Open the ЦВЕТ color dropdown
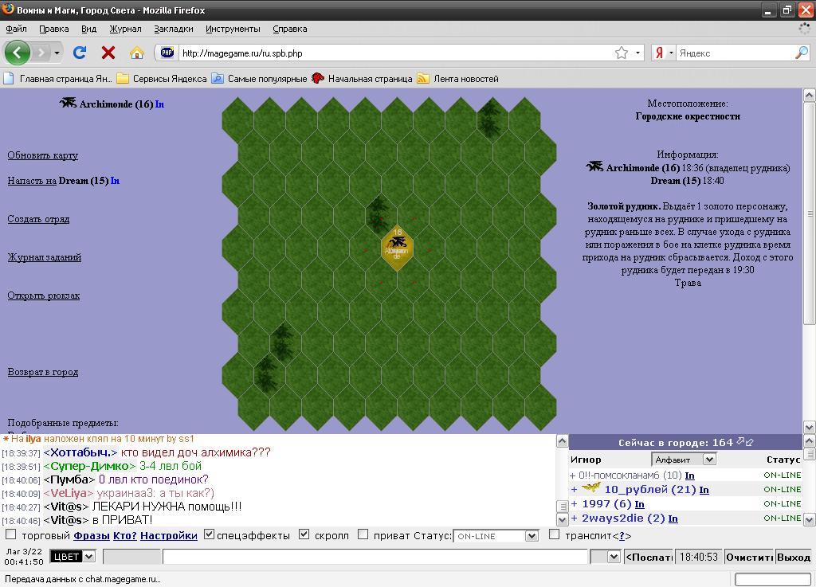This screenshot has width=816, height=587. (73, 557)
